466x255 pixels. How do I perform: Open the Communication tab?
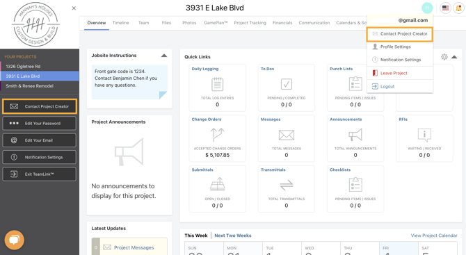point(314,23)
